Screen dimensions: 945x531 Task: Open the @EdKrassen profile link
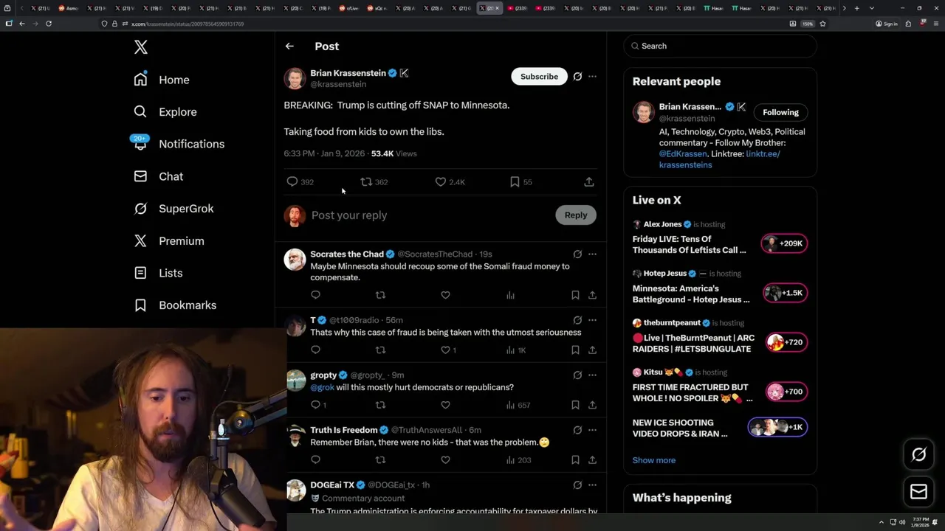[x=683, y=154]
